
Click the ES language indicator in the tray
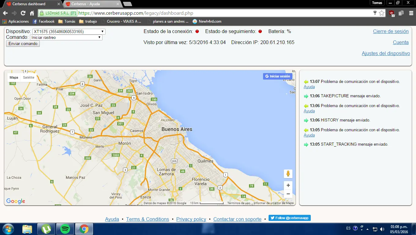coord(348,228)
